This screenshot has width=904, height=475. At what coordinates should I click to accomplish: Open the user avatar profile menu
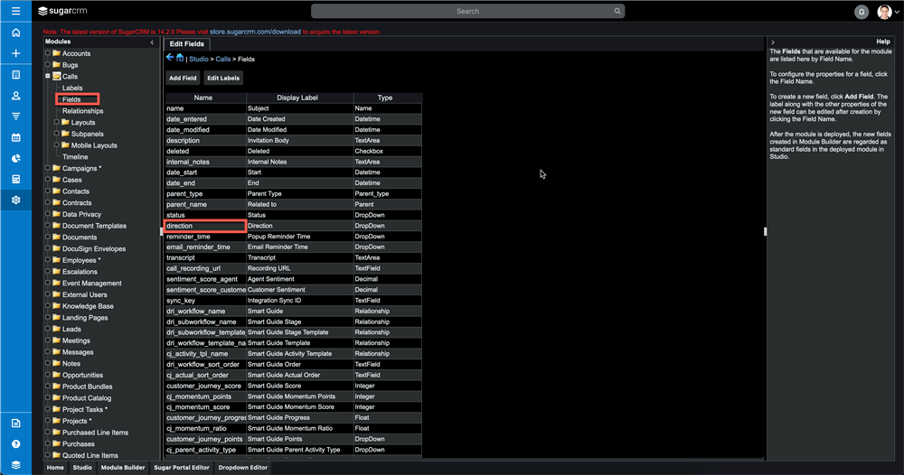[x=884, y=12]
